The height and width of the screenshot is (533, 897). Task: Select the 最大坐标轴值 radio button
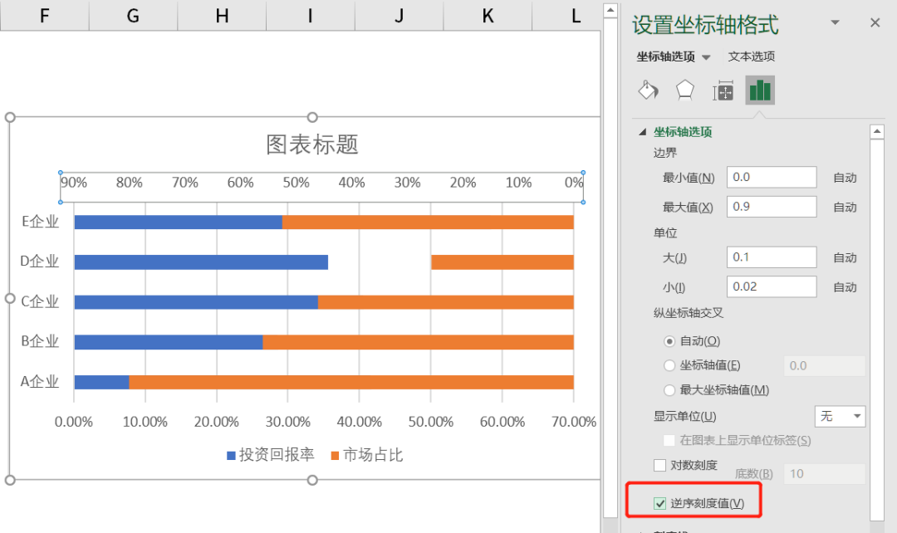point(669,390)
